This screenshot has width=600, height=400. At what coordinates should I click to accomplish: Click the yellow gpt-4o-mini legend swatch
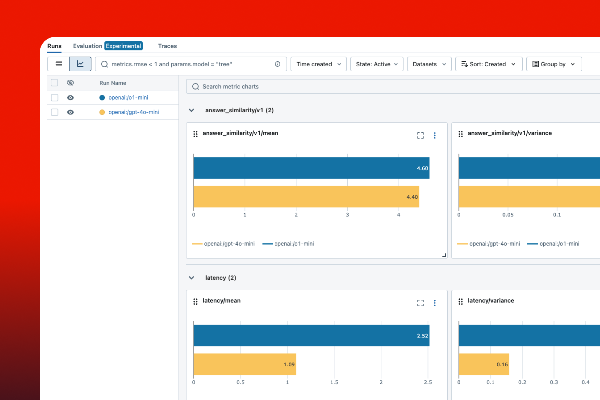click(x=196, y=243)
